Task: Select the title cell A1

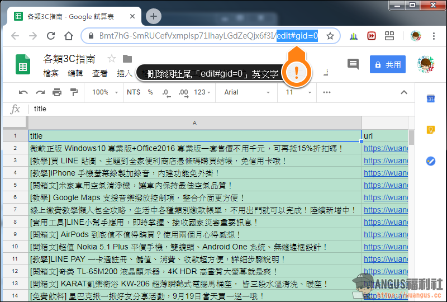Action: (x=195, y=136)
